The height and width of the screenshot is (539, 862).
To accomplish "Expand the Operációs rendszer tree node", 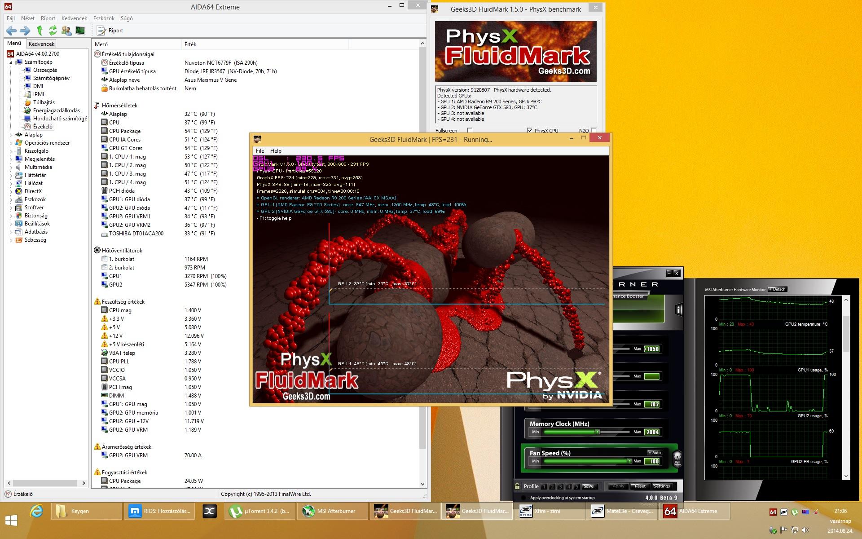I will pos(11,143).
